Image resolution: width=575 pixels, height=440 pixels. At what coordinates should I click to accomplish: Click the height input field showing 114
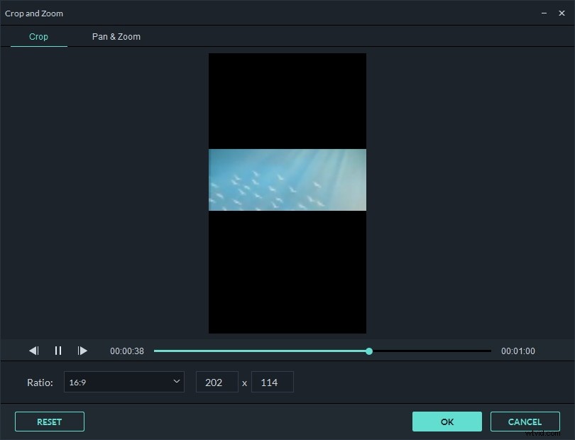[x=273, y=382]
